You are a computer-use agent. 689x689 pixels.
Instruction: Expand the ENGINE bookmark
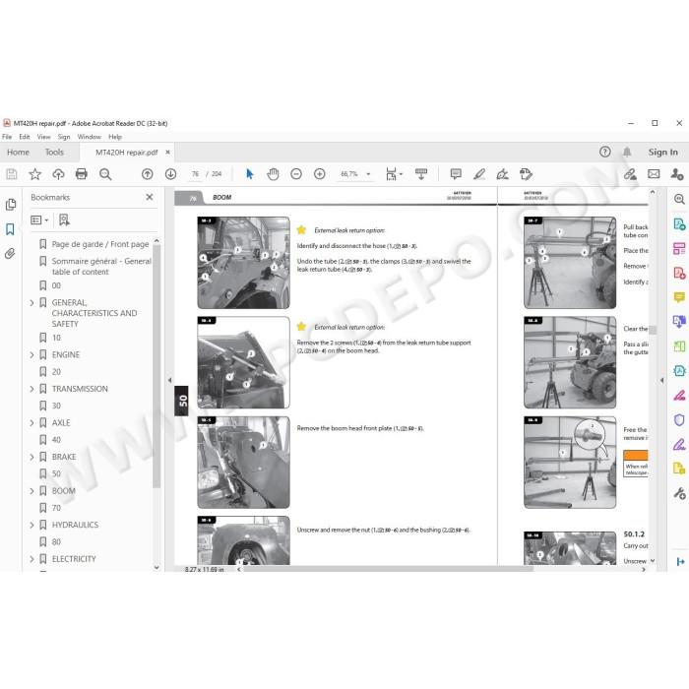(x=31, y=355)
